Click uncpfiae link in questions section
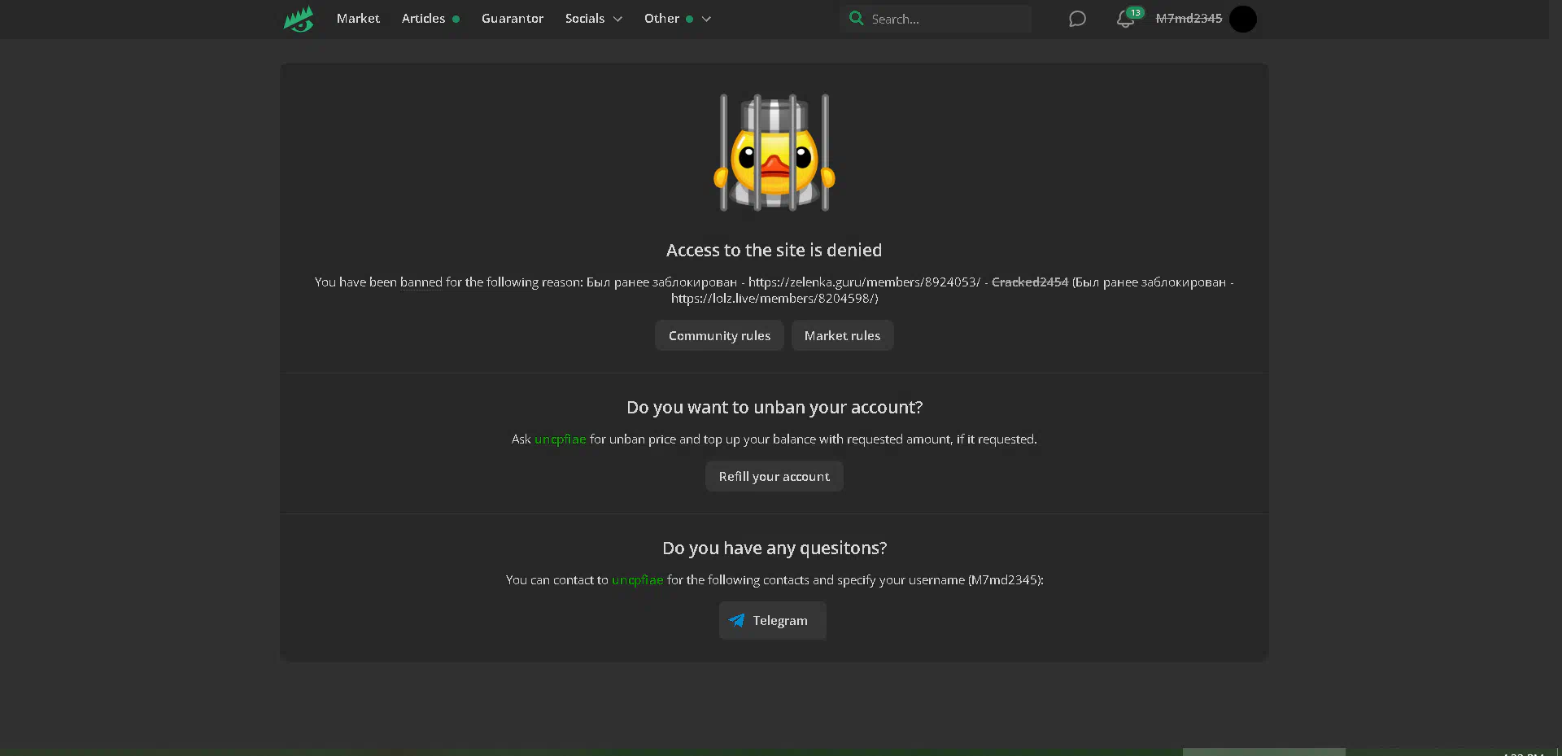 [638, 580]
